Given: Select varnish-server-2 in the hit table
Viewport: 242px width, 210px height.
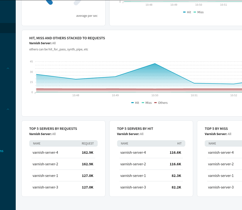Looking at the screenshot, I should [x=133, y=164].
